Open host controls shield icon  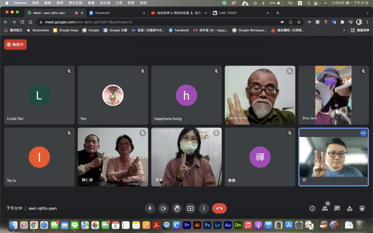point(362,208)
